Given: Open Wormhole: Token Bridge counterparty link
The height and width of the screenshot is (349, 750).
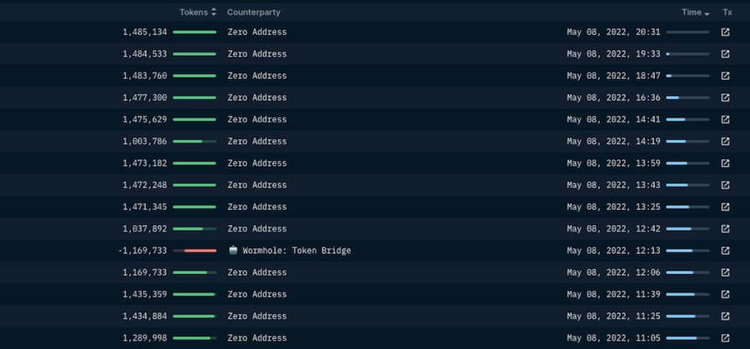Looking at the screenshot, I should pyautogui.click(x=297, y=251).
